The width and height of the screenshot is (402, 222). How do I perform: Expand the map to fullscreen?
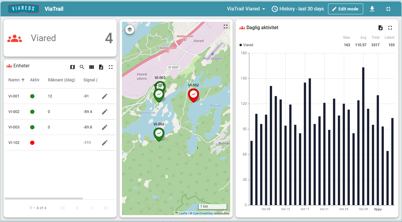(x=225, y=27)
